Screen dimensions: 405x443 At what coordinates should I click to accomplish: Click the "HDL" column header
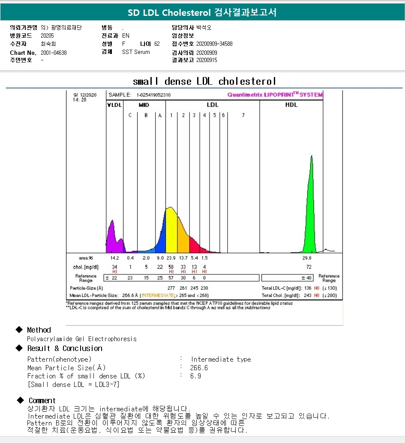[291, 104]
